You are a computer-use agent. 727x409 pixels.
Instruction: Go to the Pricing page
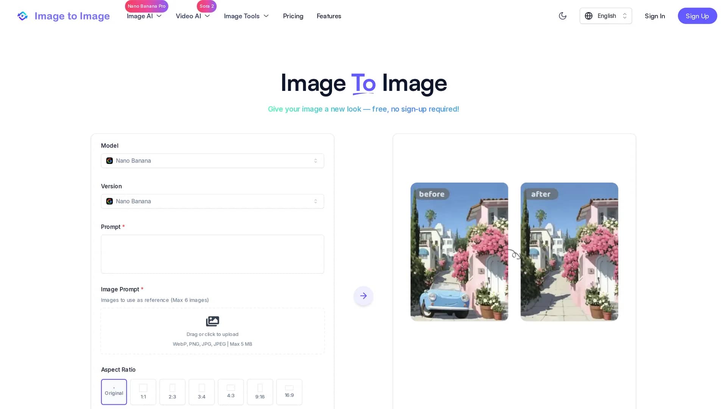pyautogui.click(x=293, y=16)
